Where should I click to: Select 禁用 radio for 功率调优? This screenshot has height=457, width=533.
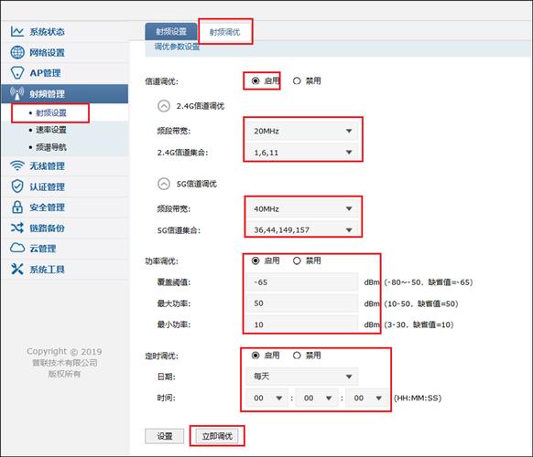(297, 260)
